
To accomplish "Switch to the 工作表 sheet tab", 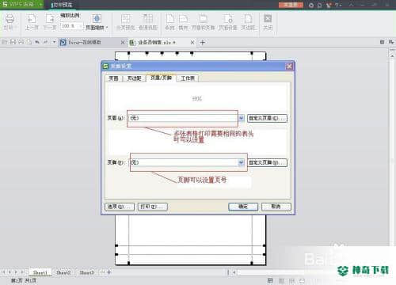I will 188,78.
